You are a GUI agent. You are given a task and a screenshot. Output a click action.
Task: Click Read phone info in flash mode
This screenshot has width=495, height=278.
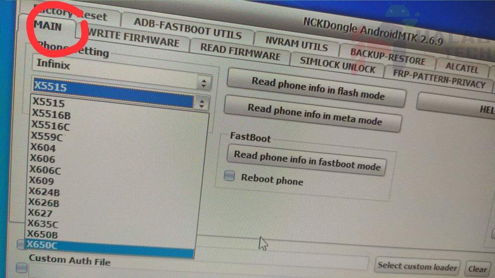pyautogui.click(x=317, y=88)
